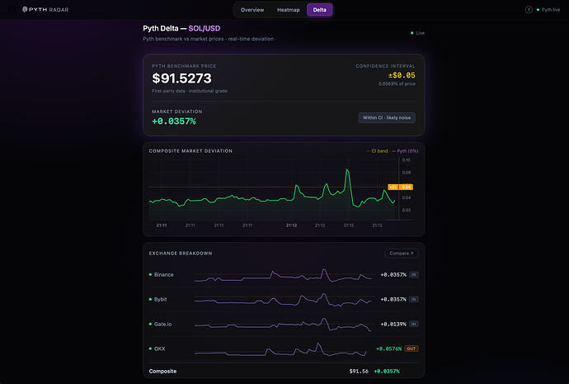The image size is (569, 384).
Task: Click the Gate.io sparkline chart
Action: (283, 325)
